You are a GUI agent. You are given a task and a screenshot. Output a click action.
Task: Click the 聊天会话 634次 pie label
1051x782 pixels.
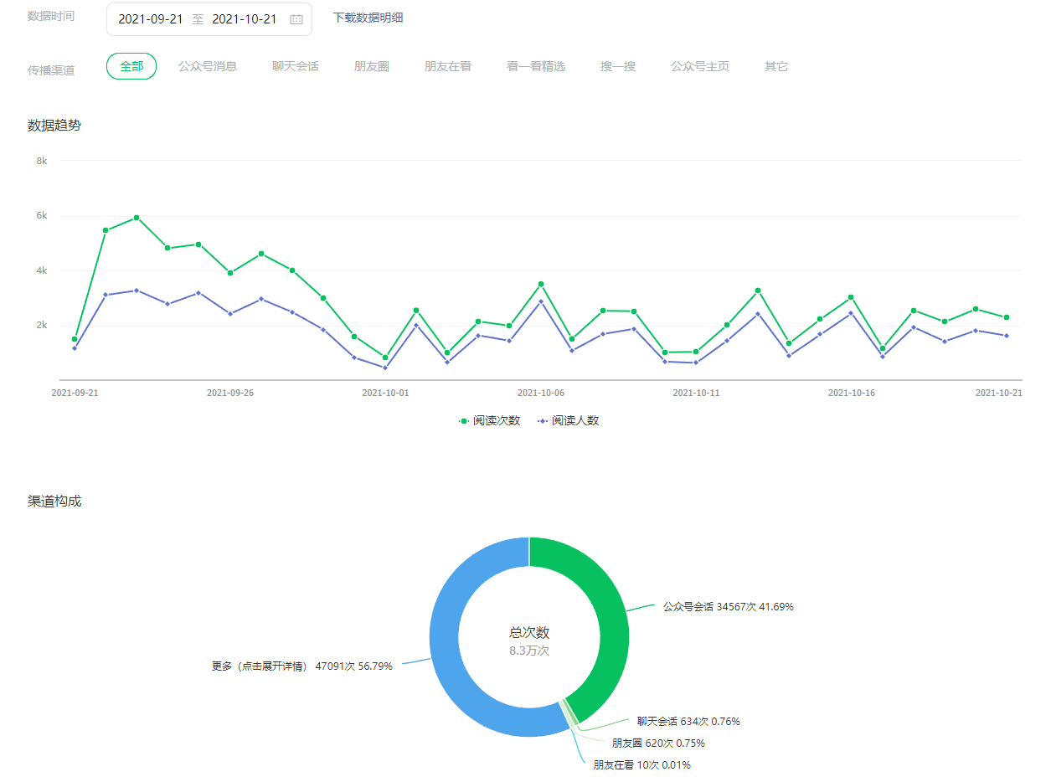pos(688,721)
